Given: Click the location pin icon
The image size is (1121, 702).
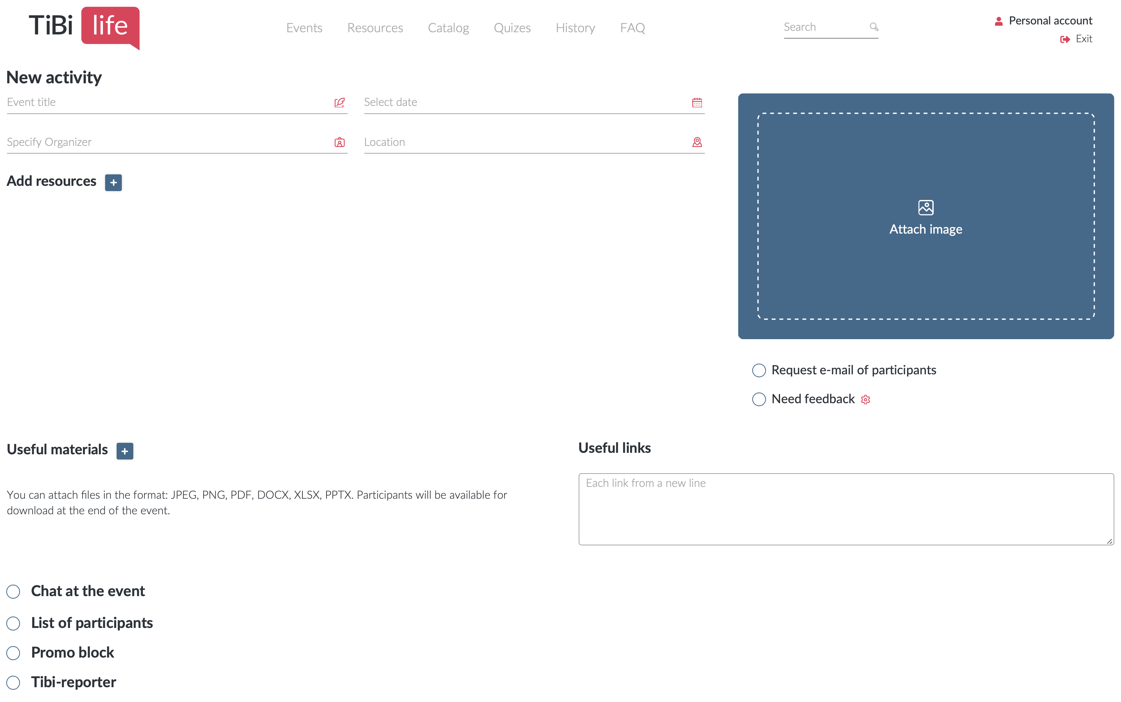Looking at the screenshot, I should (698, 142).
